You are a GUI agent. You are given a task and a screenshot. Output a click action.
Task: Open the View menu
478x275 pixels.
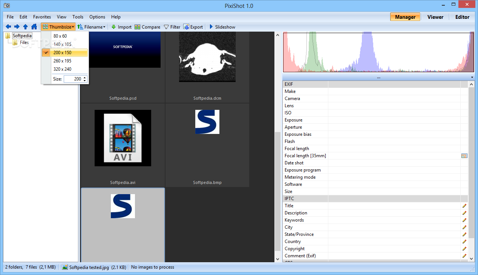[61, 17]
